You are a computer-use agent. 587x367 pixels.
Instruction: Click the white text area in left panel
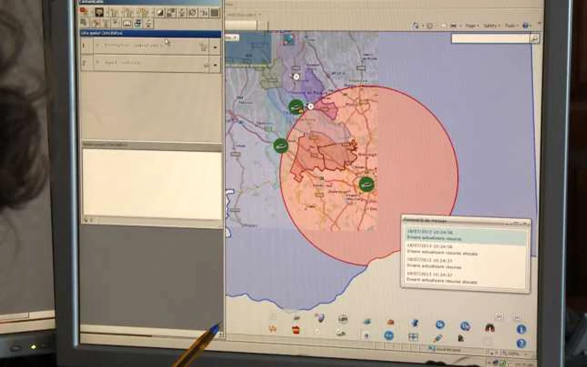[x=152, y=184]
